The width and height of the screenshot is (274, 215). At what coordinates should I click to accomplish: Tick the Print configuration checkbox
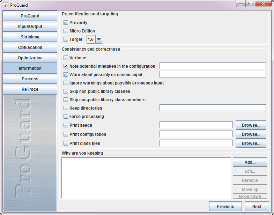pos(66,134)
